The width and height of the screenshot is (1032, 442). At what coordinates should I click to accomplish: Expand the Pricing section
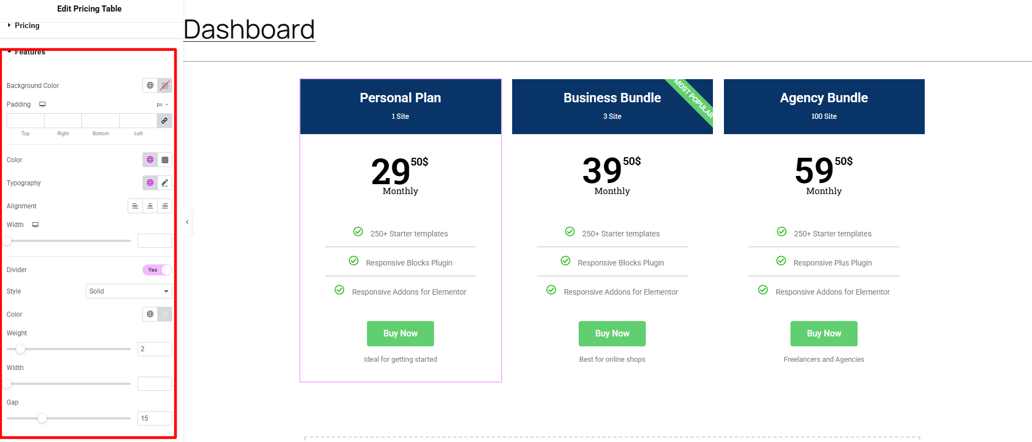[x=26, y=25]
